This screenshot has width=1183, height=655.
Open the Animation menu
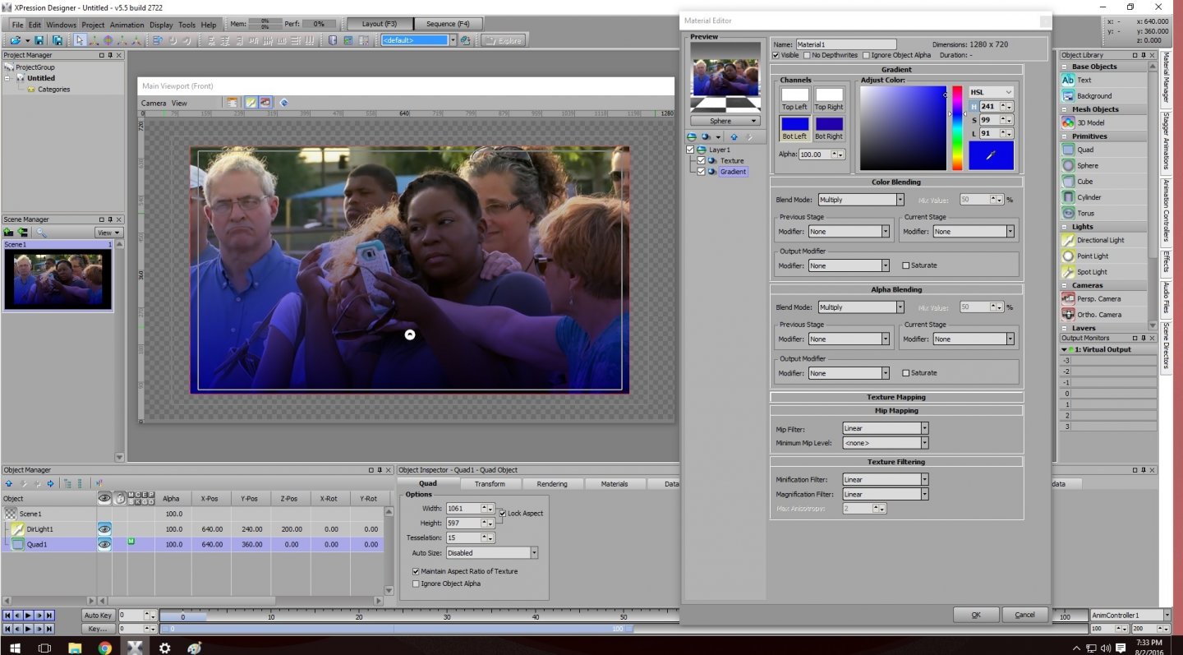127,25
